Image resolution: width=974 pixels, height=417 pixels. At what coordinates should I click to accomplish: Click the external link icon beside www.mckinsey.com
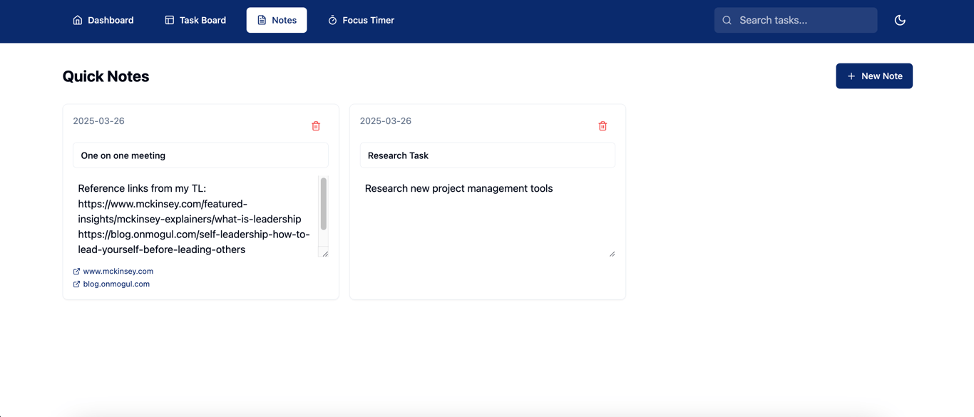(x=76, y=271)
